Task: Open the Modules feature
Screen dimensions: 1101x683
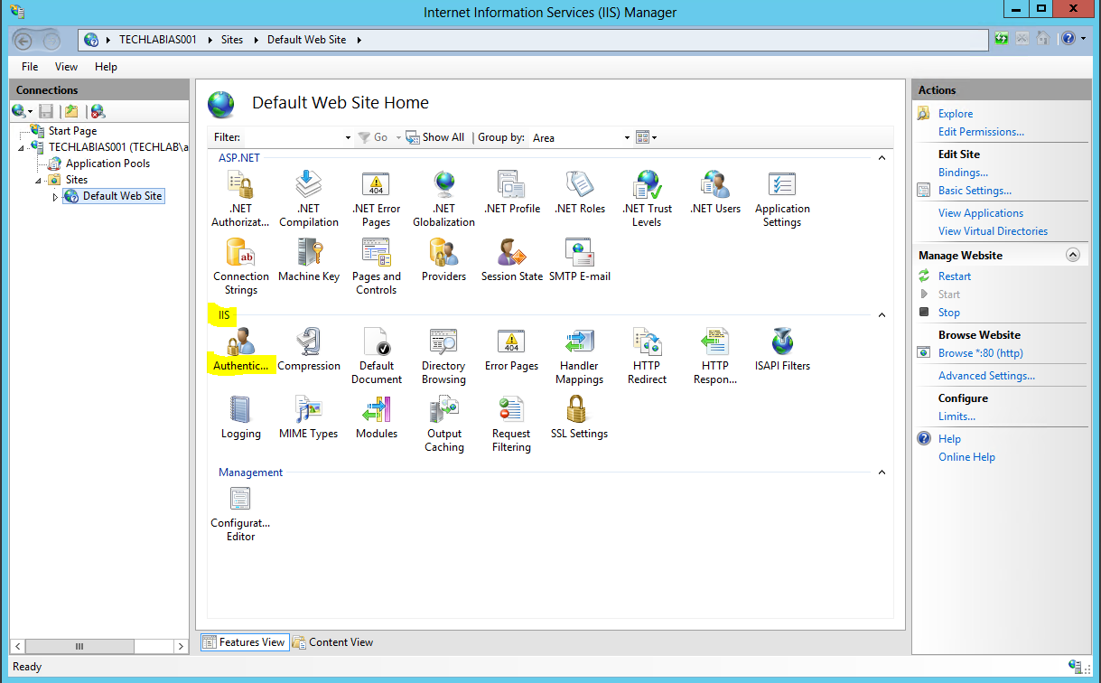Action: 376,418
